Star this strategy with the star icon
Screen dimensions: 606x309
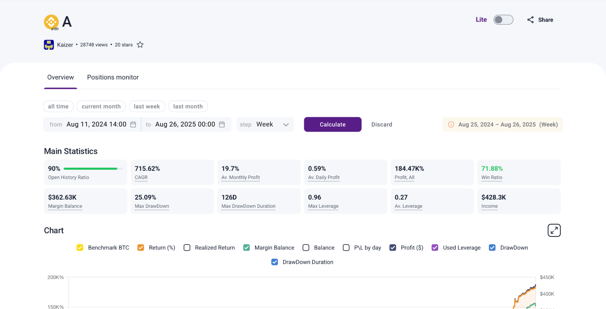[140, 45]
